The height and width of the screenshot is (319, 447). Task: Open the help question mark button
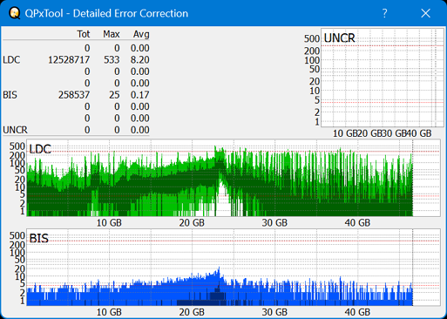pyautogui.click(x=384, y=13)
